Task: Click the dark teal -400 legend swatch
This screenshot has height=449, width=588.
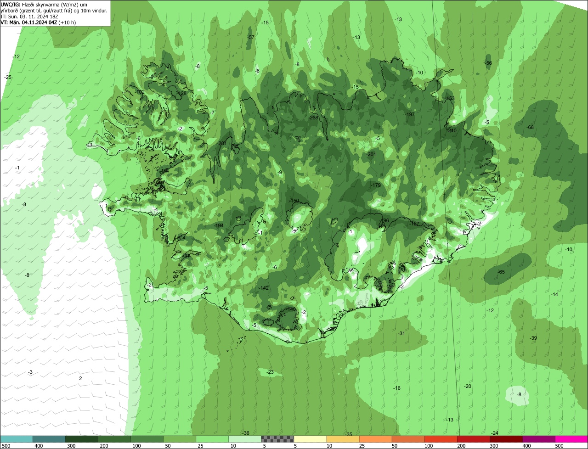Action: 49,439
